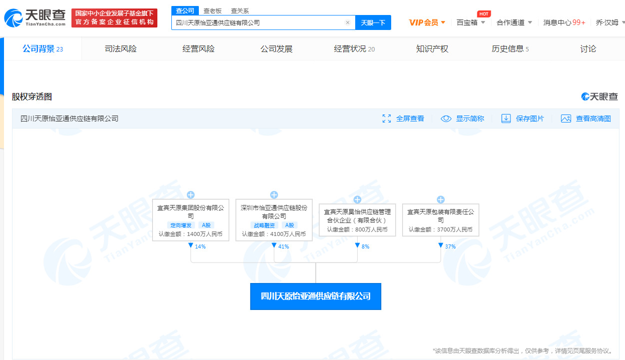Image resolution: width=625 pixels, height=360 pixels.
Task: Click the A股 tag under 深圳市怡亚通
Action: click(290, 225)
